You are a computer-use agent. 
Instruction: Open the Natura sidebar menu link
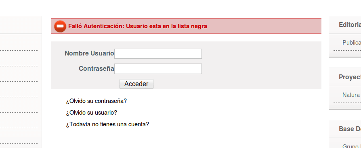tap(351, 95)
